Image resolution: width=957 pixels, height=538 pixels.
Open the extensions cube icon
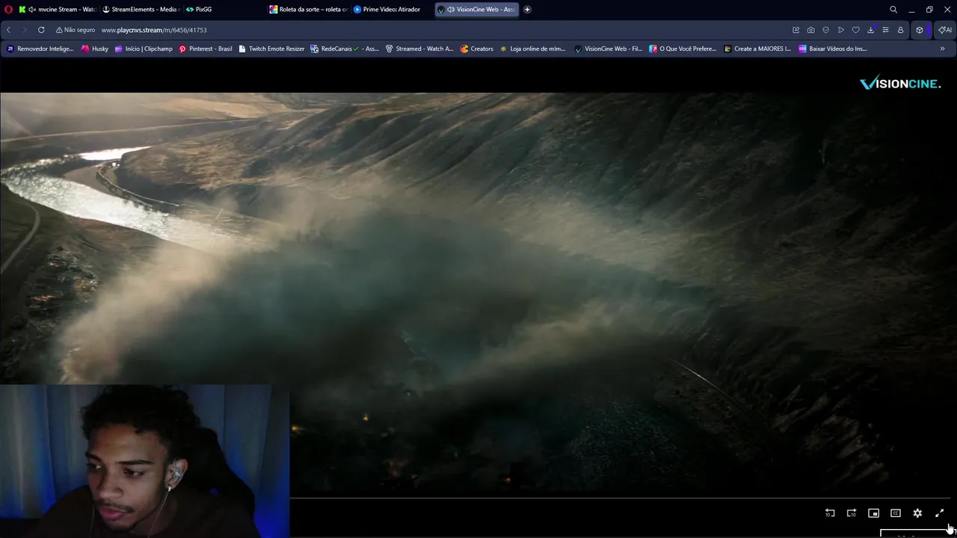tap(920, 30)
